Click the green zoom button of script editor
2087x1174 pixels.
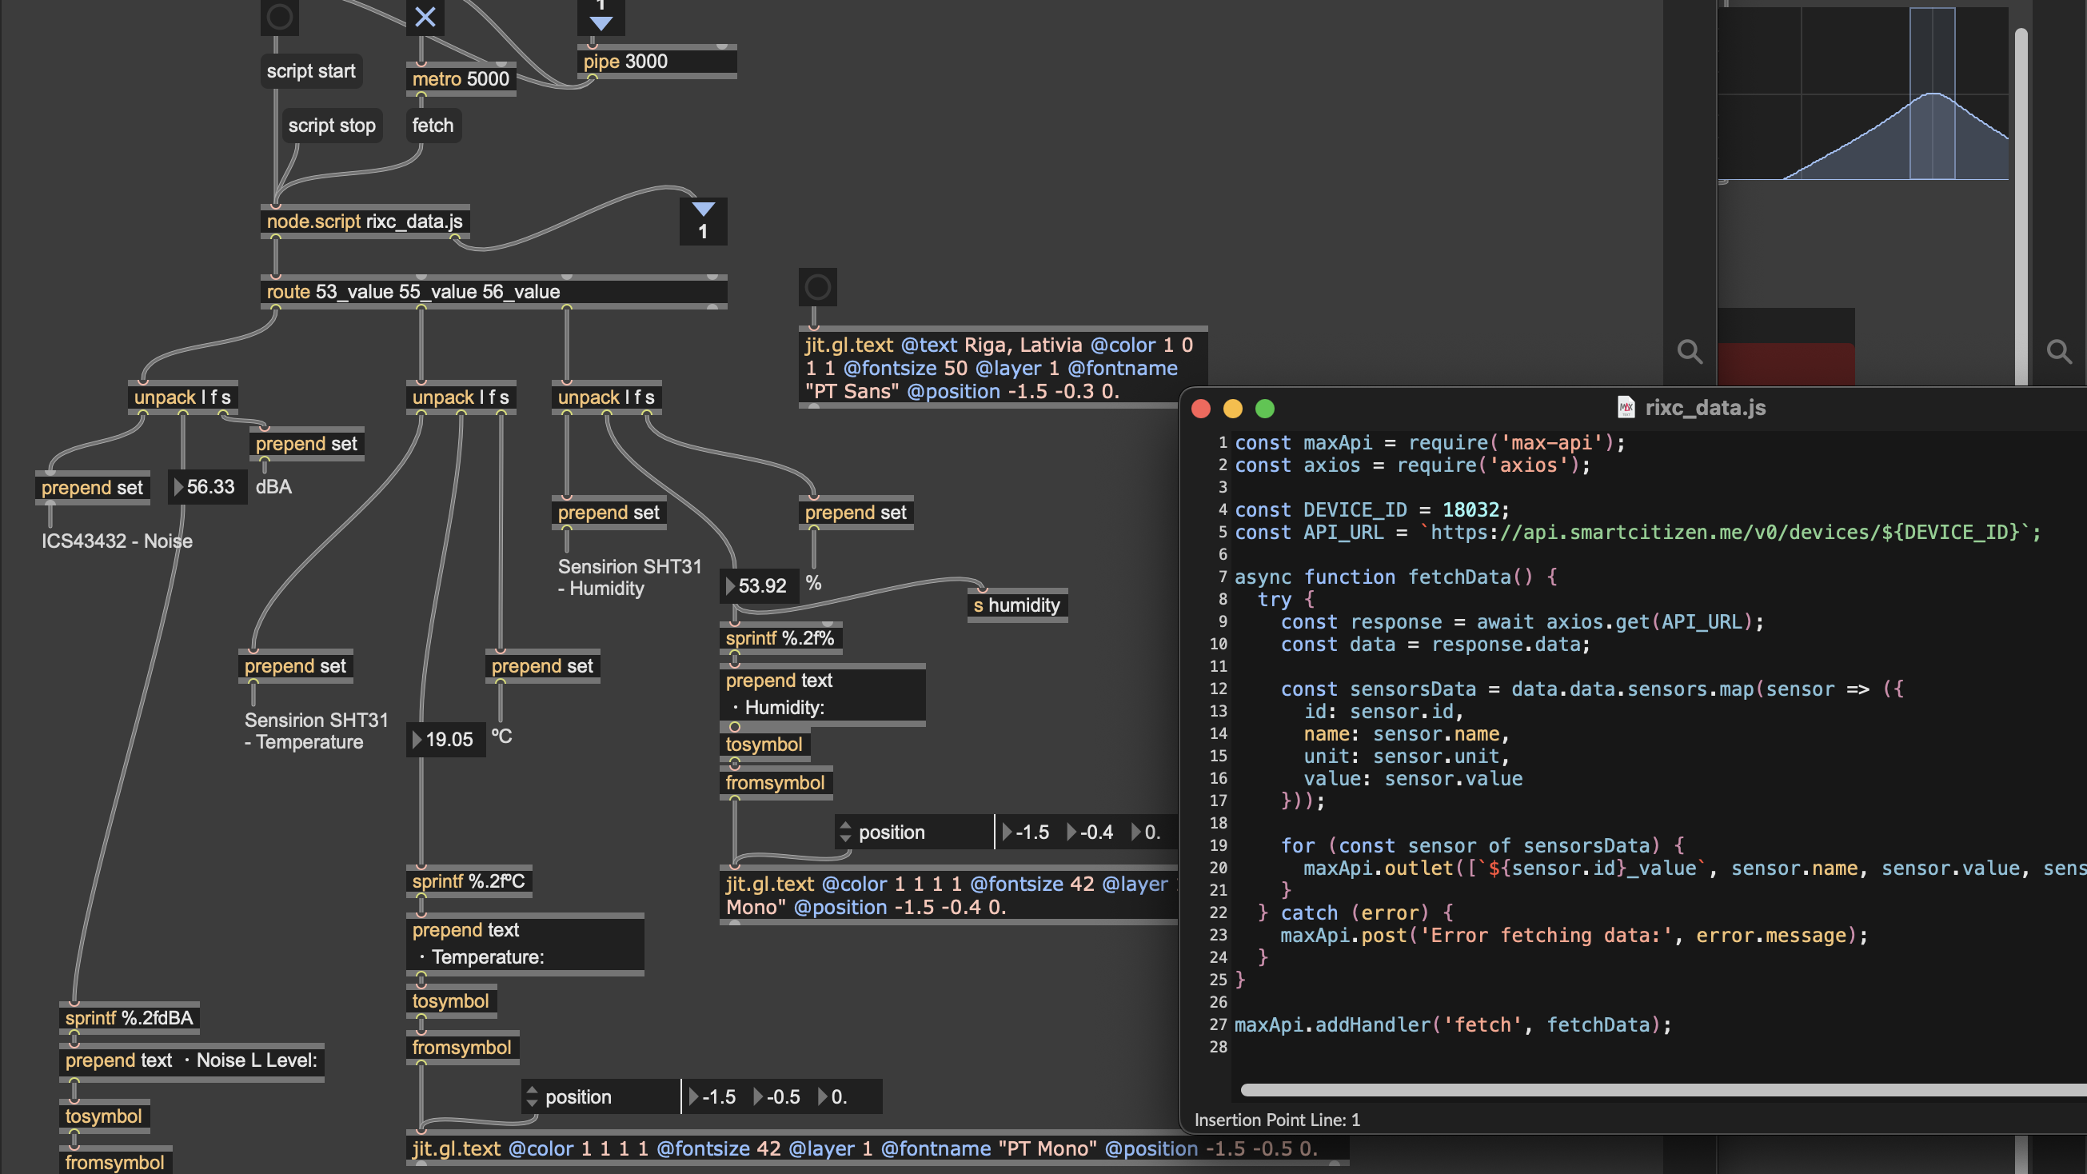(x=1265, y=409)
